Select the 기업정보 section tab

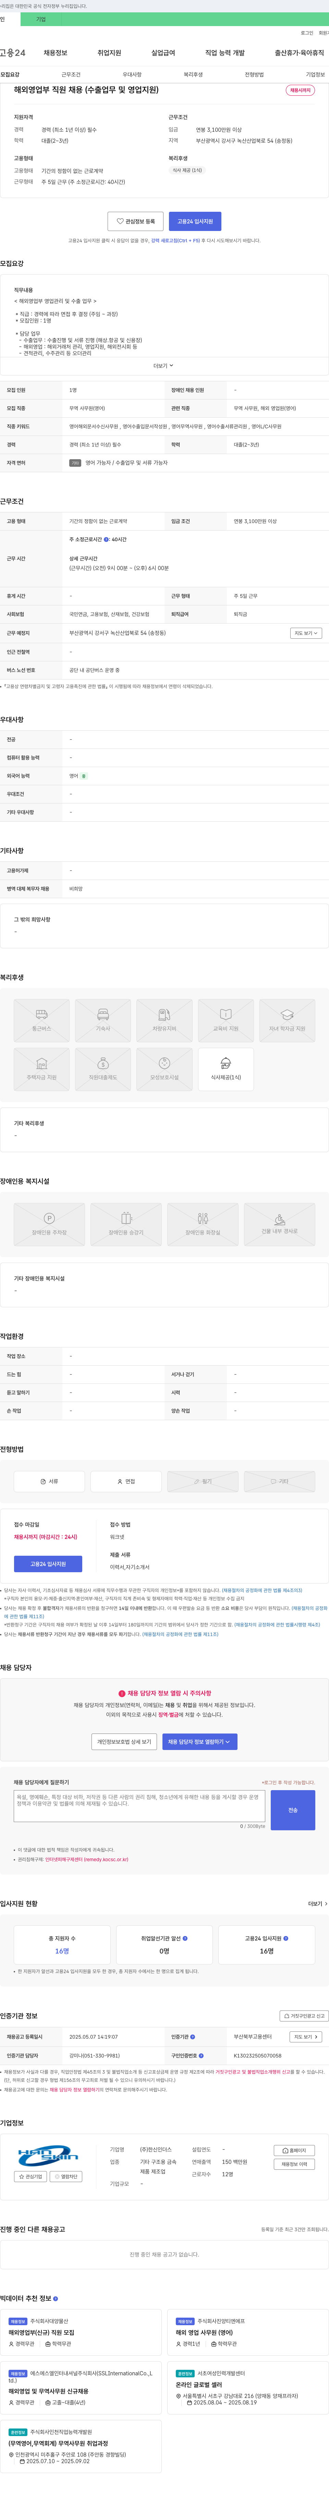[x=315, y=75]
